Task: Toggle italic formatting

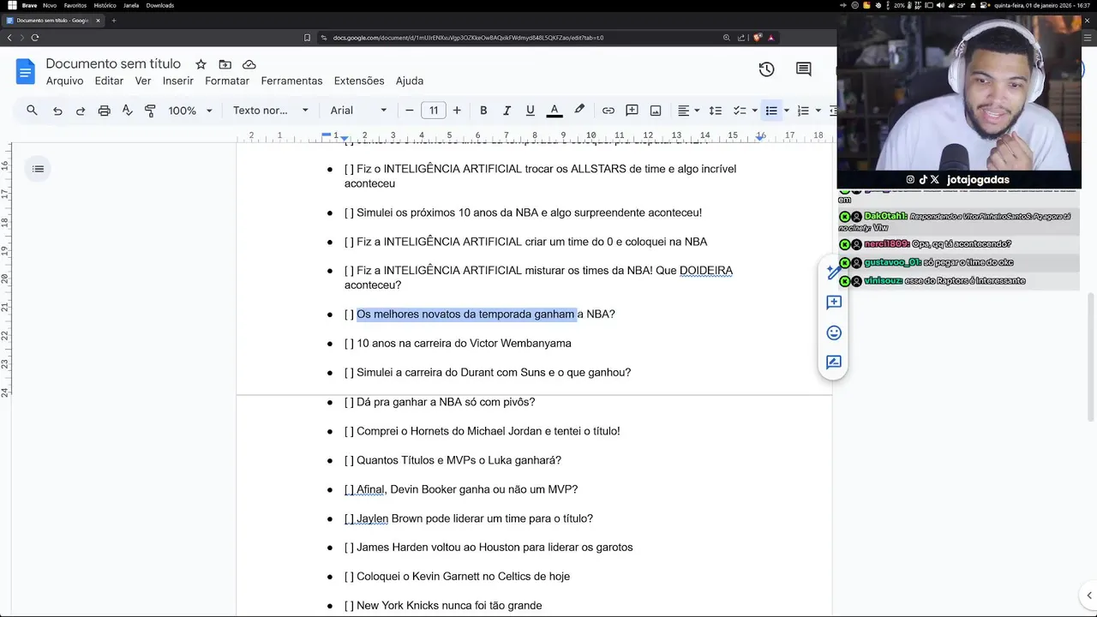Action: click(x=507, y=111)
